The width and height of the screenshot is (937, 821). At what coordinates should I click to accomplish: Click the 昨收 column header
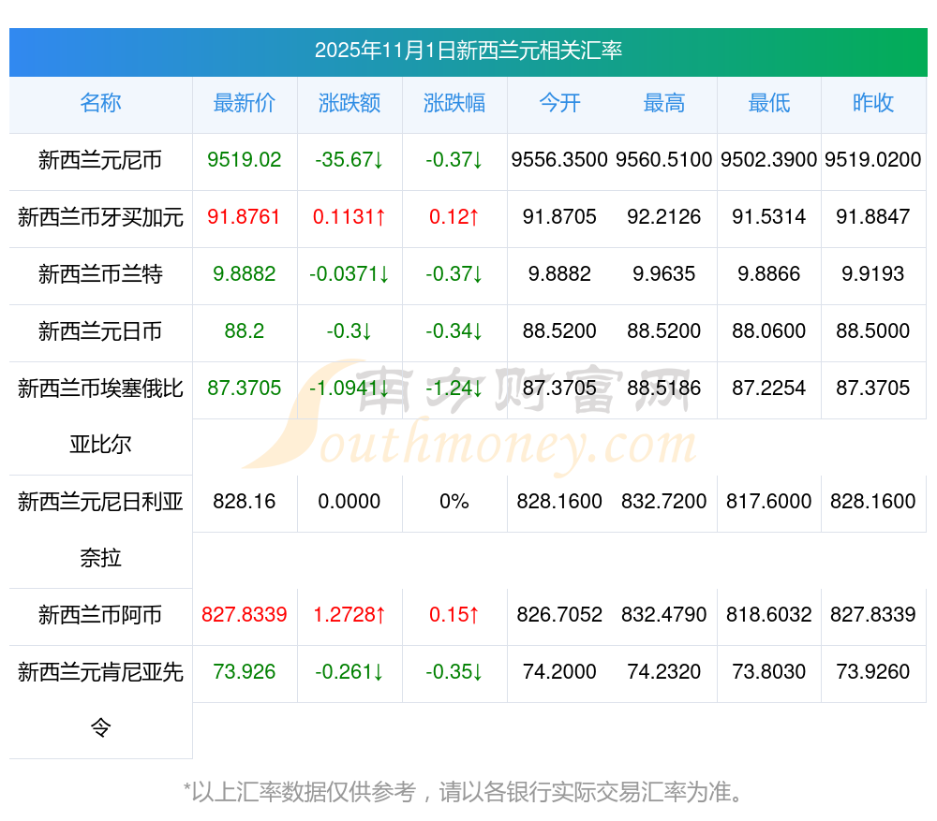point(873,103)
